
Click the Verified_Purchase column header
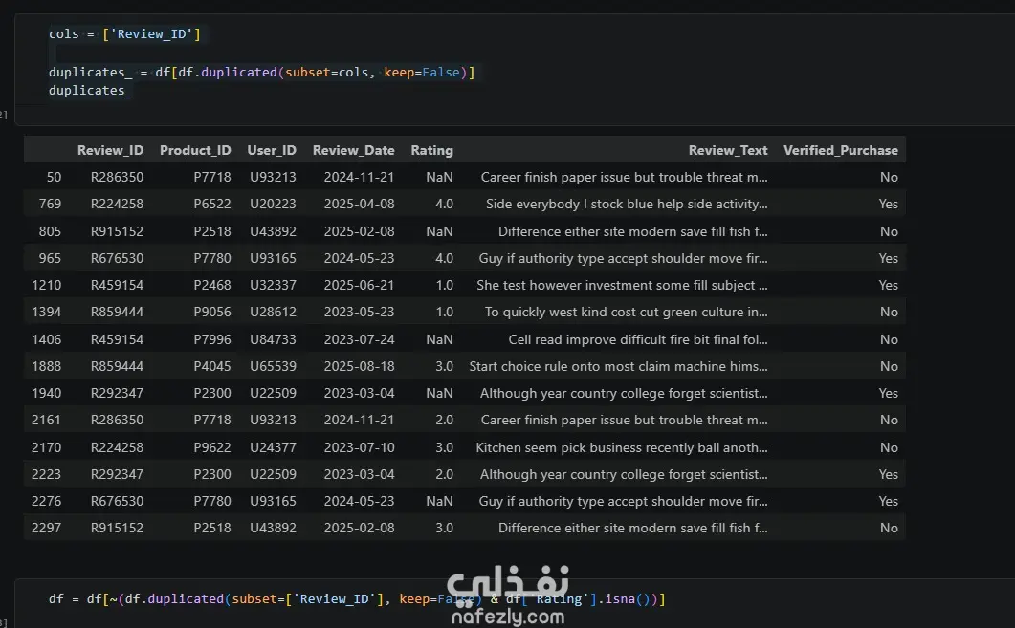(840, 150)
